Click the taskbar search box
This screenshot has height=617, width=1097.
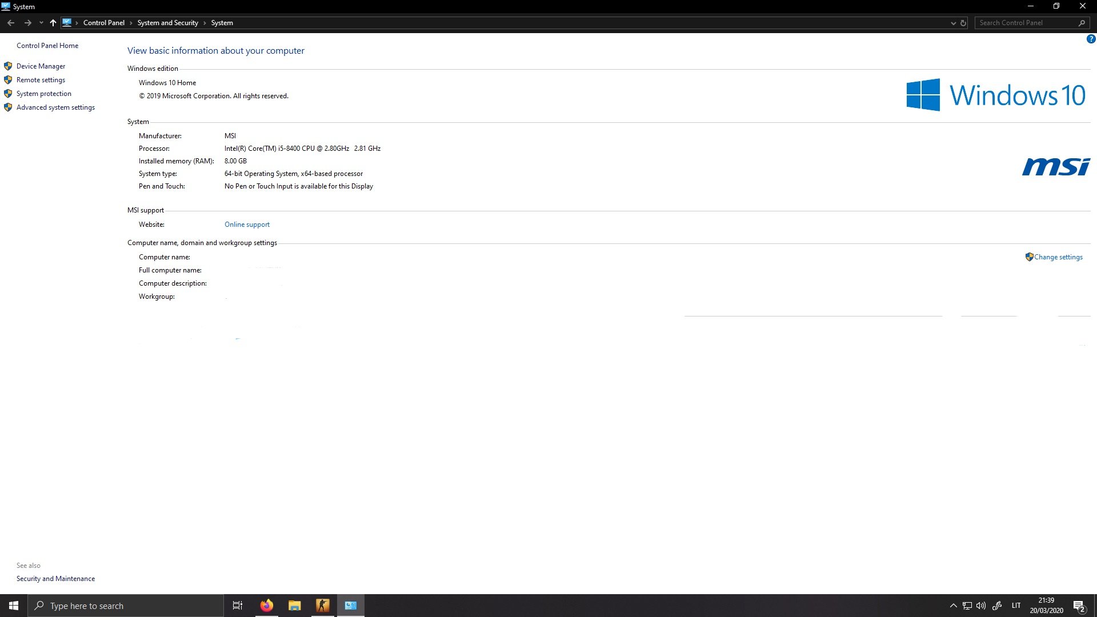126,606
